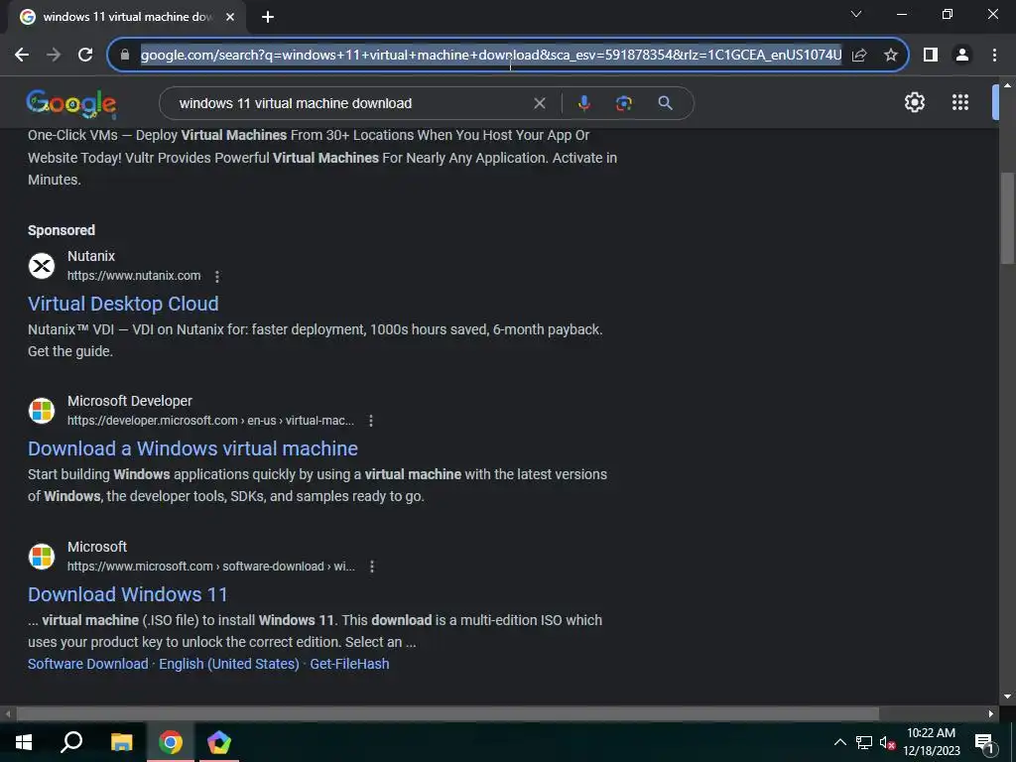The image size is (1016, 762).
Task: Click Chrome taskbar icon
Action: [x=171, y=742]
